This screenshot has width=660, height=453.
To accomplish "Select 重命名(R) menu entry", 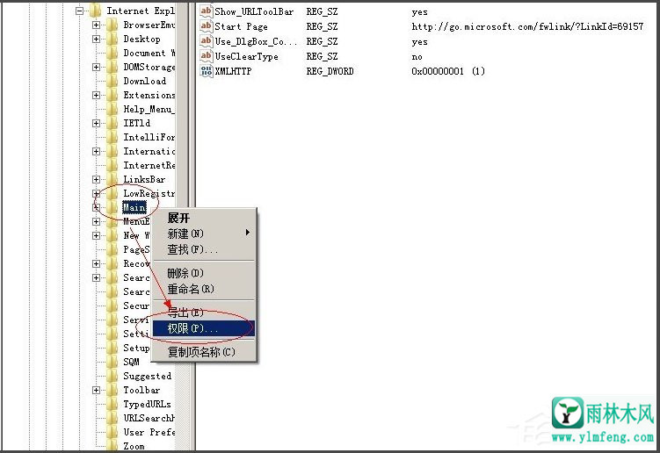I will [x=204, y=289].
